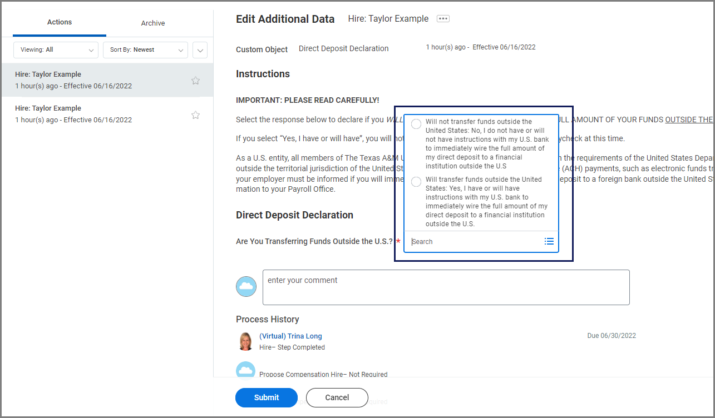Screen dimensions: 715x418
Task: Star the second Hire: Taylor Example item
Action: click(x=195, y=115)
